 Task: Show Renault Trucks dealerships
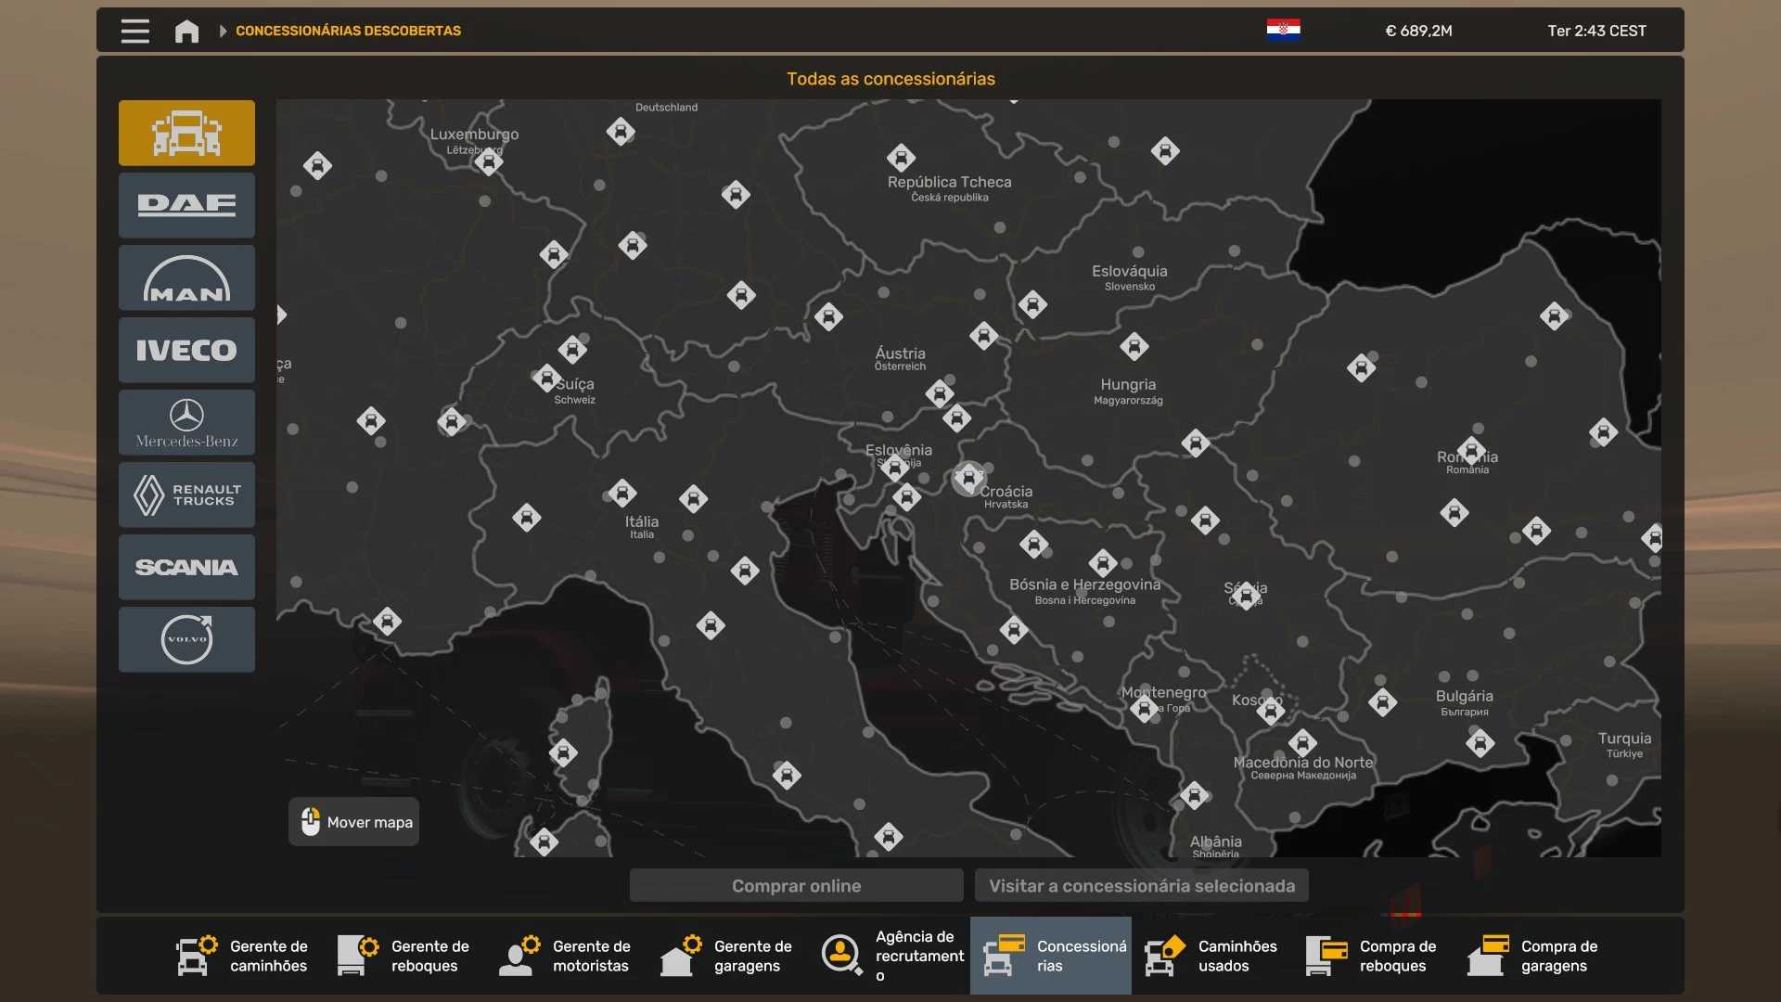(186, 495)
